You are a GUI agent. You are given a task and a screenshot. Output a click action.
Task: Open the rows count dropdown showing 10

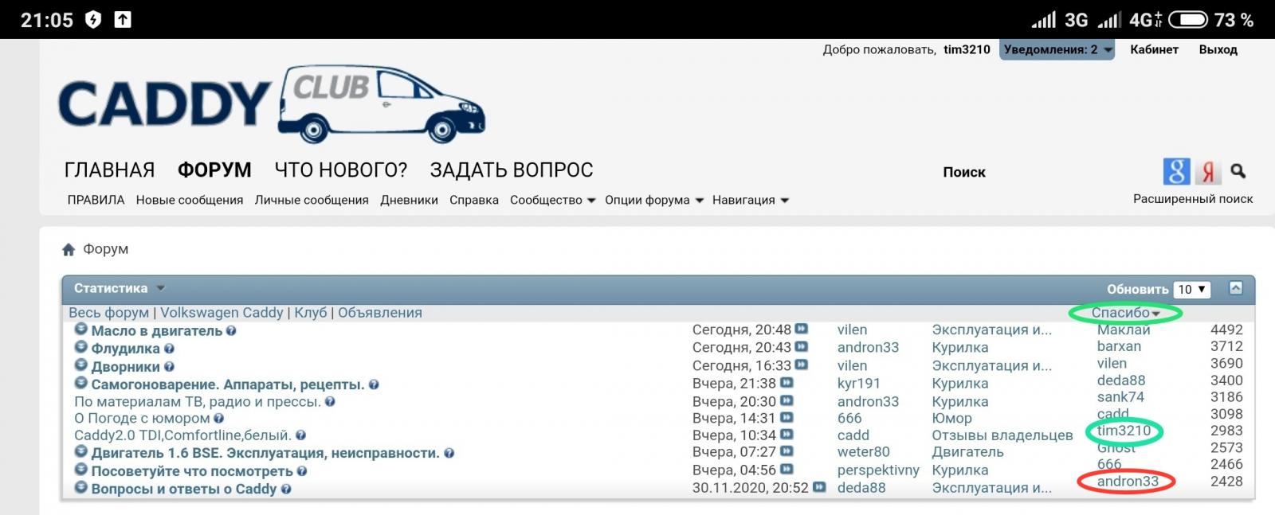1192,289
